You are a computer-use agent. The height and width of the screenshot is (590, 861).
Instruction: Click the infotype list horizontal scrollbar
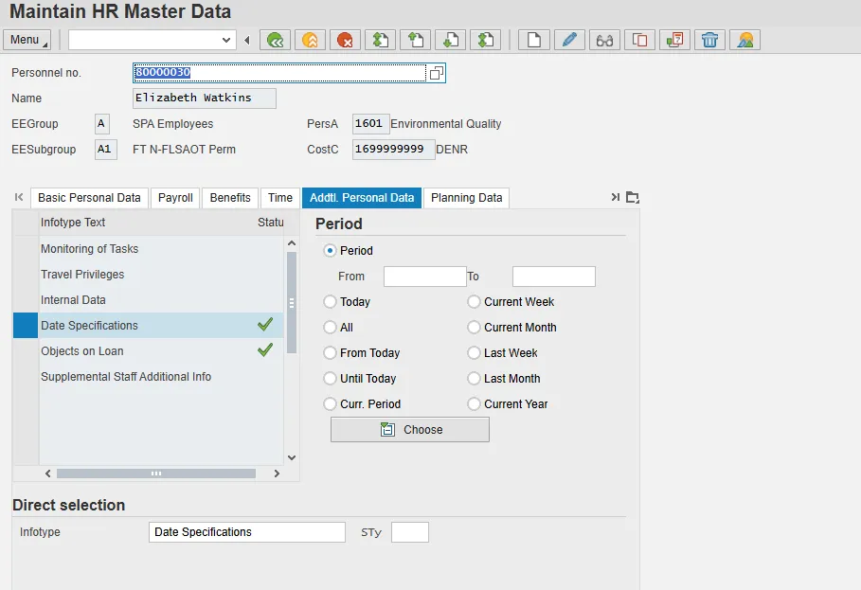pyautogui.click(x=156, y=474)
